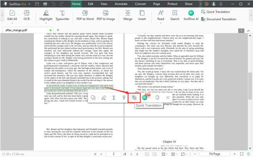This screenshot has width=253, height=157.
Task: Click the next view arrow in status bar
Action: (154, 154)
